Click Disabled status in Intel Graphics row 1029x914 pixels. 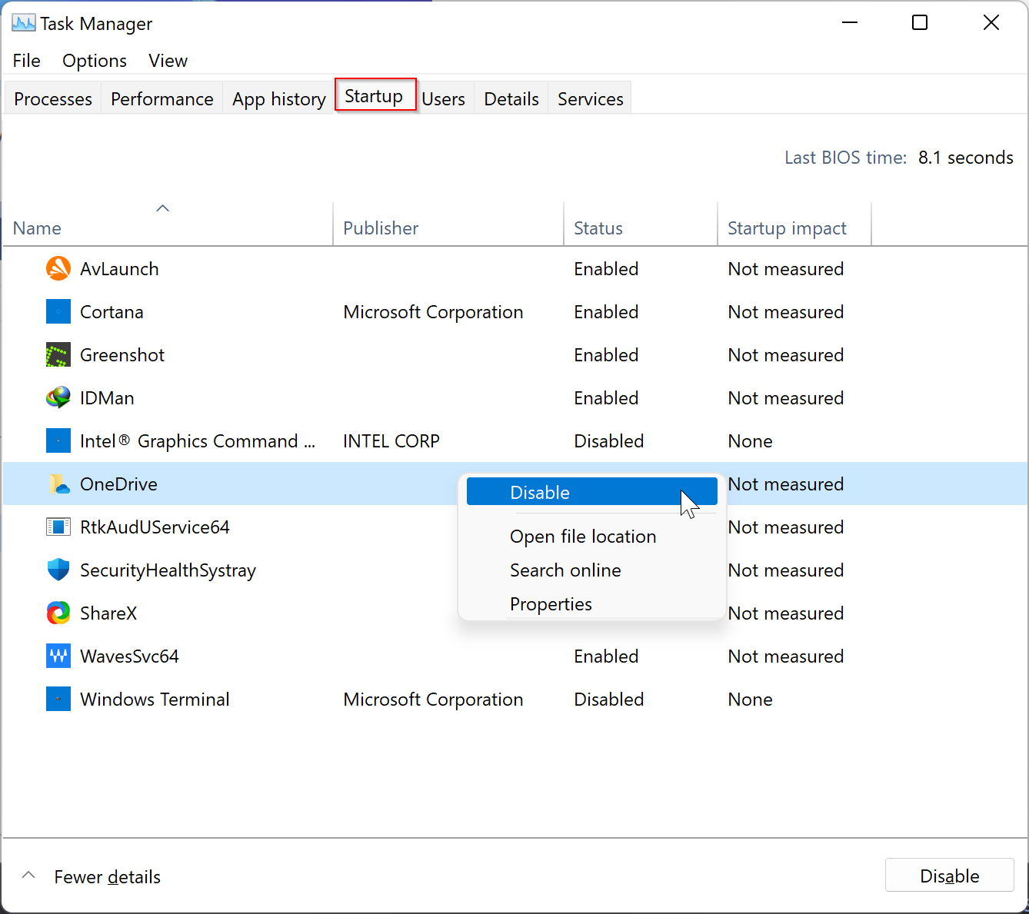(x=609, y=441)
